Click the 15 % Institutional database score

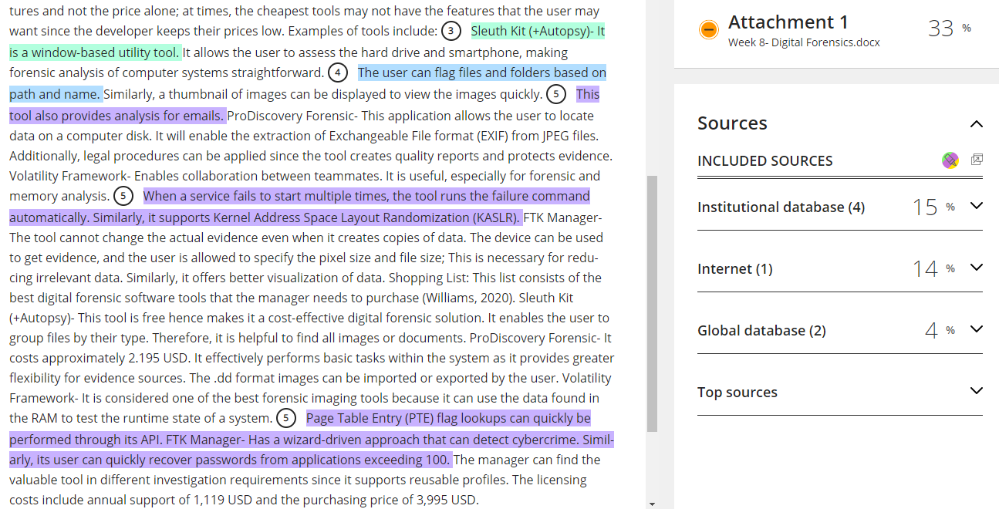(933, 207)
